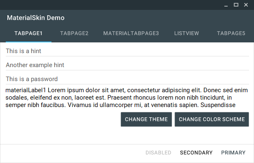
Task: Select the SECONDARY flat button
Action: (196, 153)
